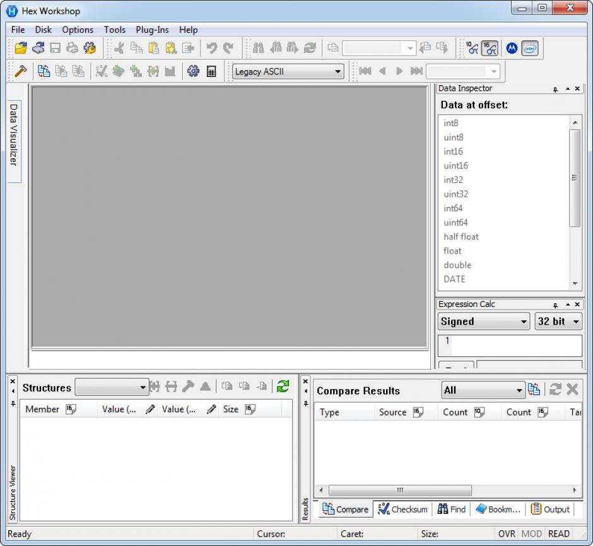Click the Print icon in toolbar
The height and width of the screenshot is (546, 593).
(x=73, y=48)
